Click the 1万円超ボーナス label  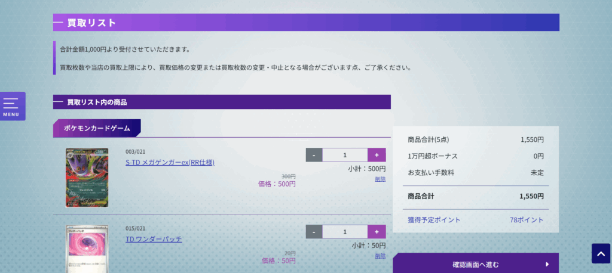tap(433, 156)
